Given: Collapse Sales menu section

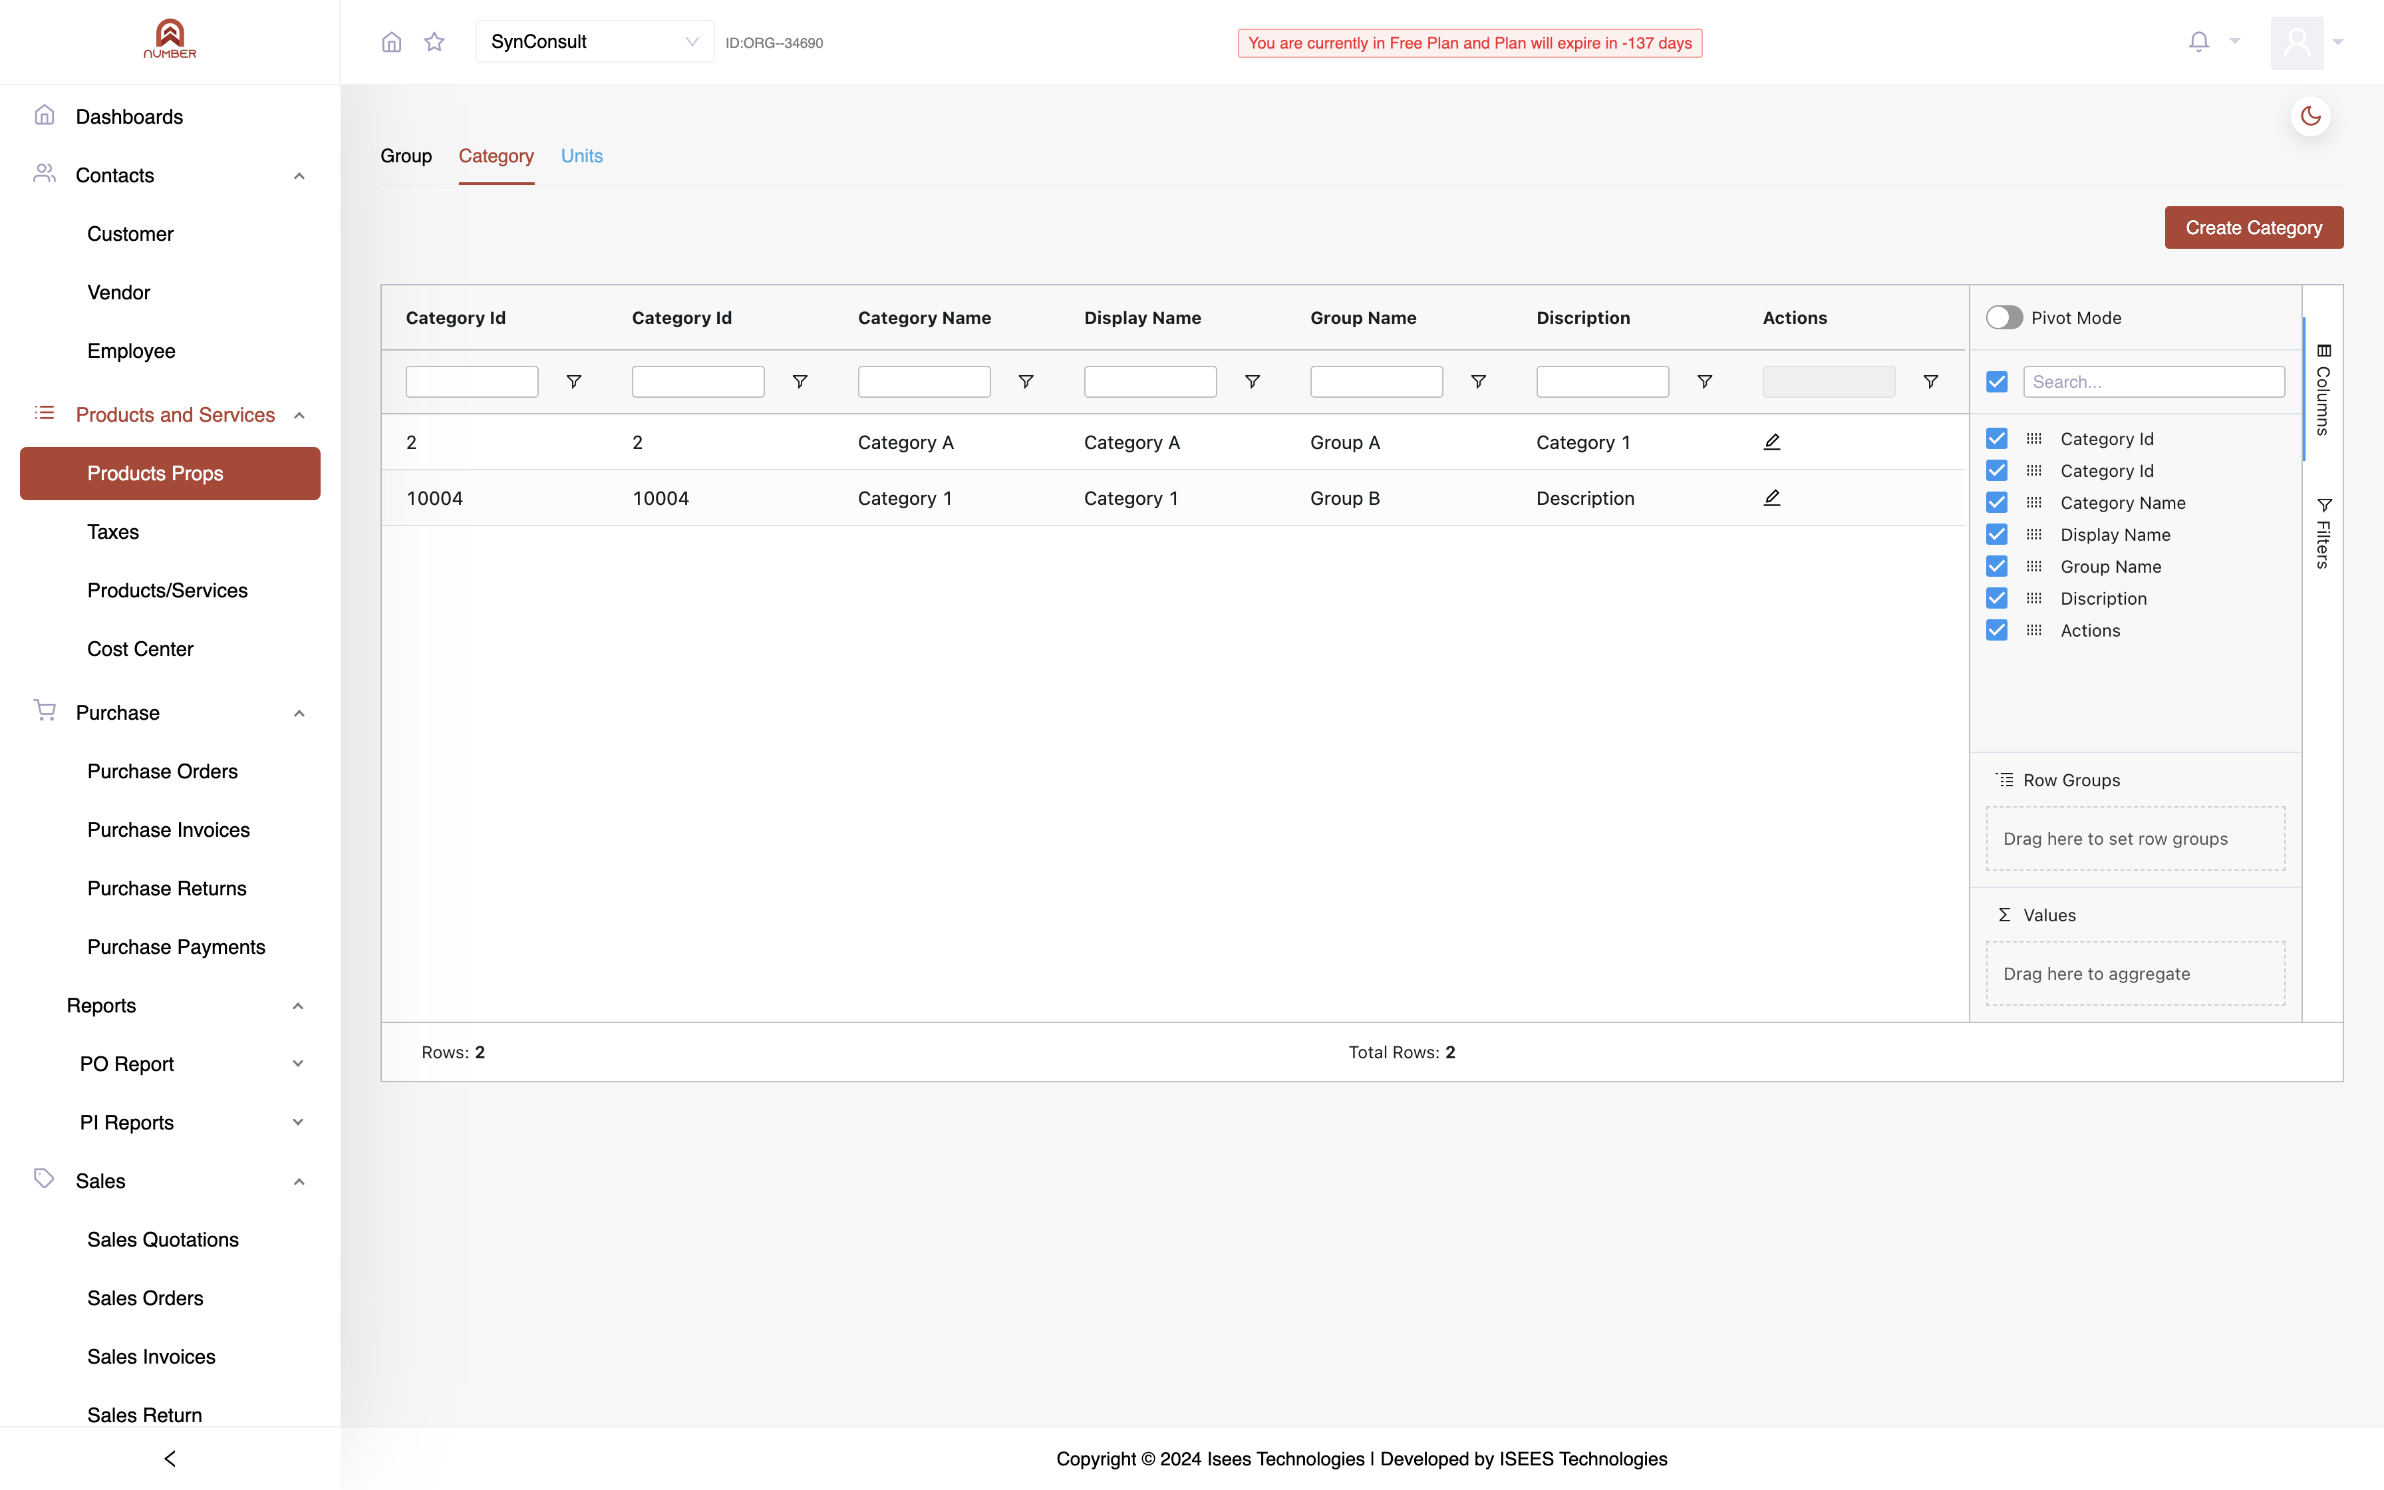Looking at the screenshot, I should tap(299, 1181).
